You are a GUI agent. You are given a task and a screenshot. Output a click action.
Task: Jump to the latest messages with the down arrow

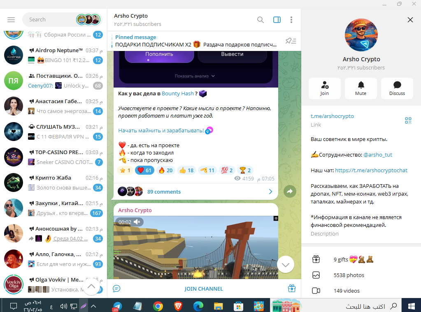click(x=286, y=265)
